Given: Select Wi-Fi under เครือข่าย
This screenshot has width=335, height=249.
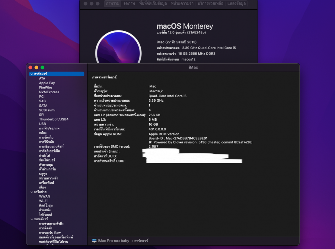Looking at the screenshot, I should (43, 201).
